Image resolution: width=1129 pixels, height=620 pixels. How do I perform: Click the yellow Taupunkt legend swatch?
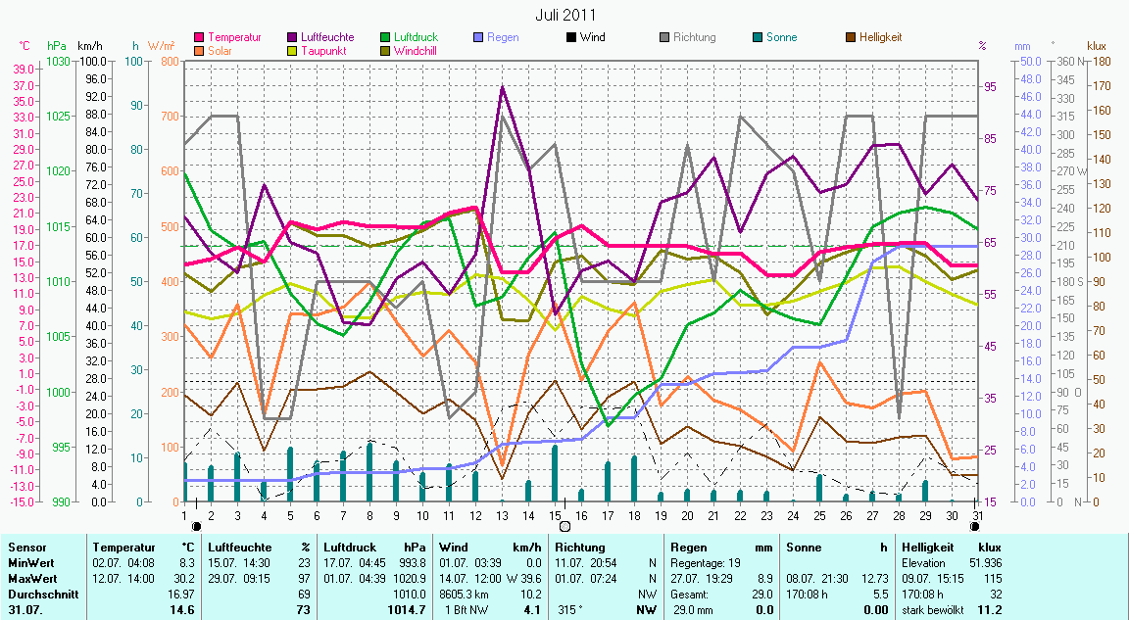(293, 51)
